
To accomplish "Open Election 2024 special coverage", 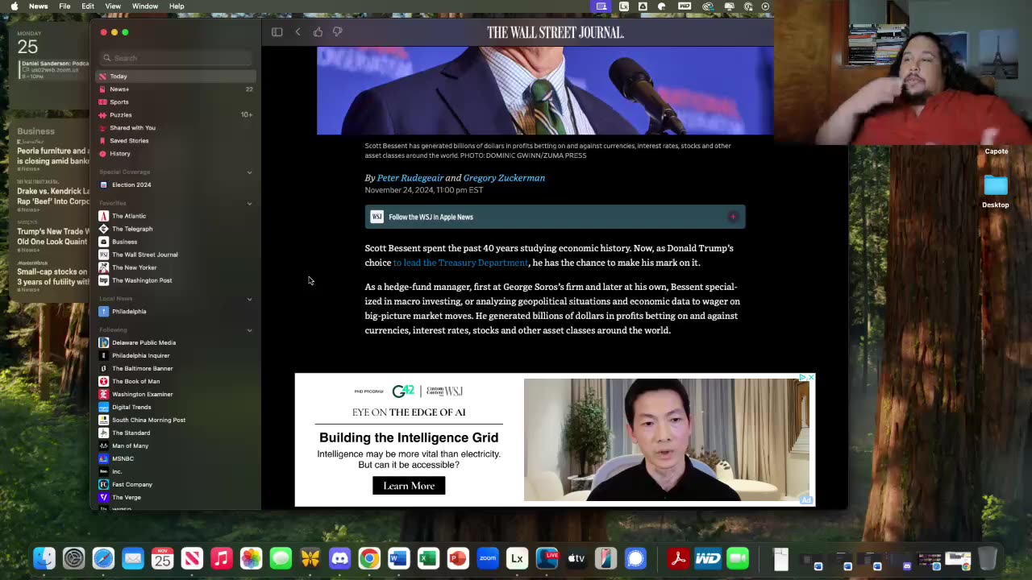I will [x=176, y=184].
